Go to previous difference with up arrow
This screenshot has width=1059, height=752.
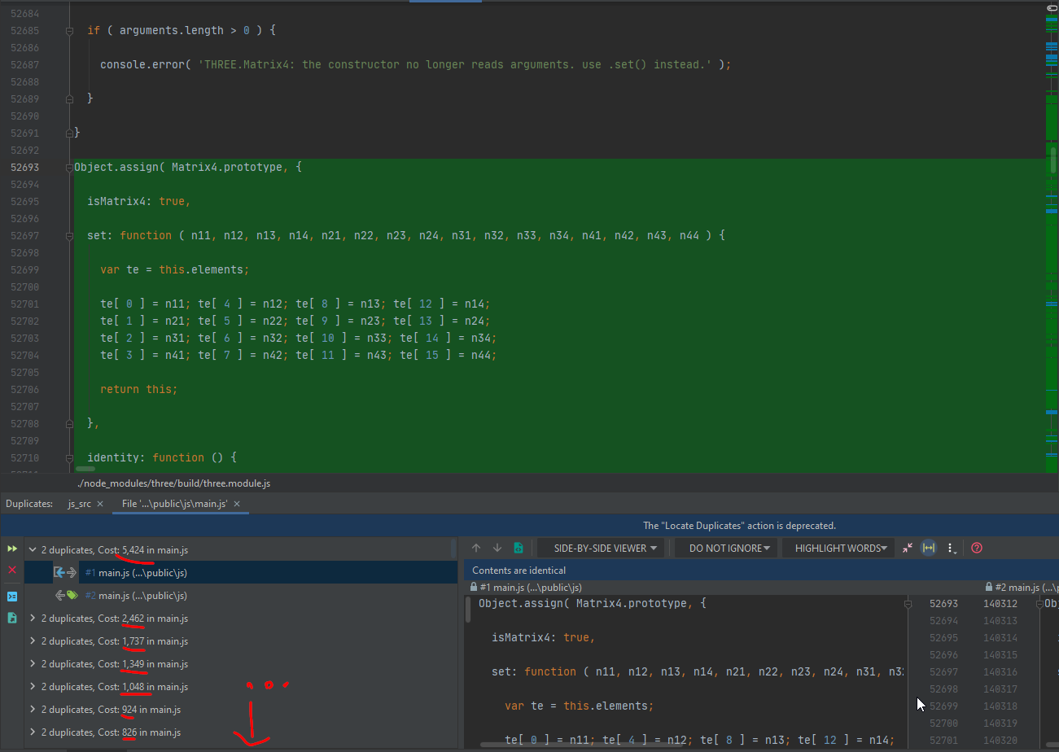(477, 549)
